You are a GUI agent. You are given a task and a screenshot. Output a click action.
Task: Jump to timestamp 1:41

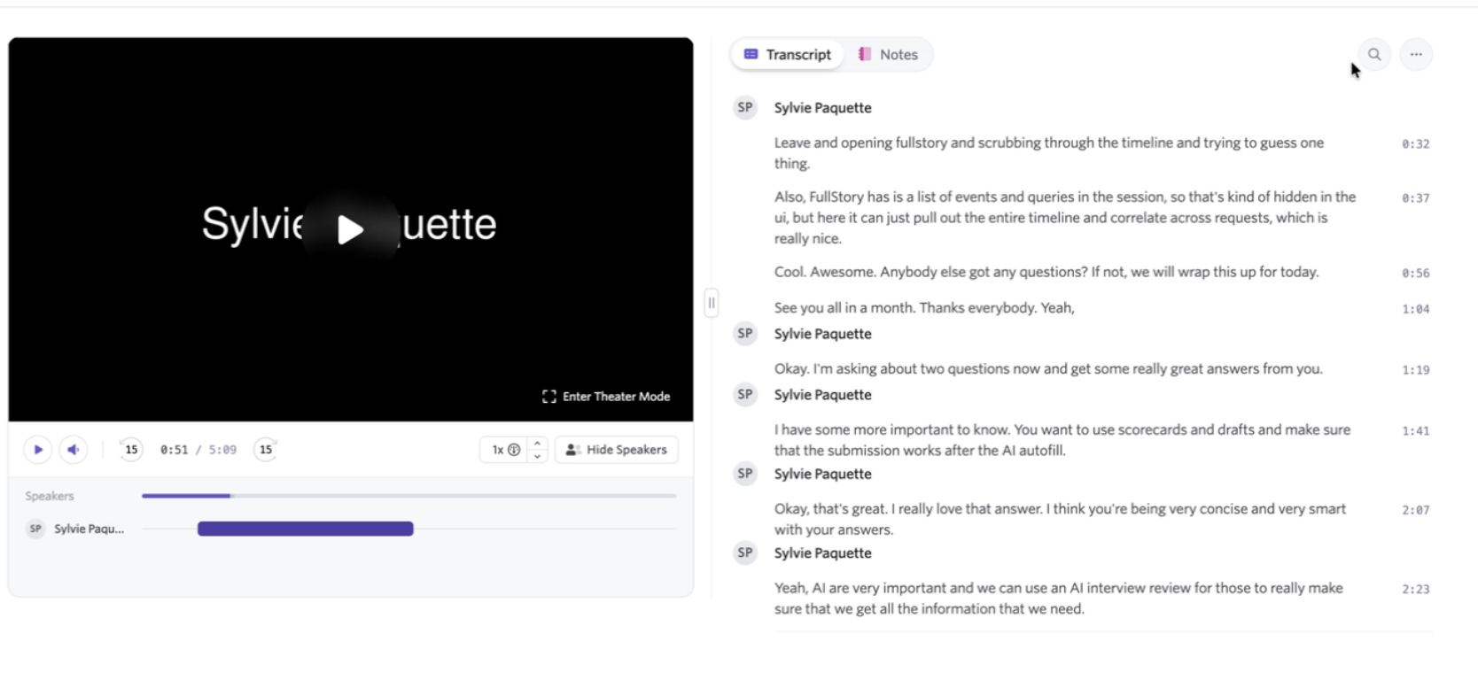click(1415, 431)
